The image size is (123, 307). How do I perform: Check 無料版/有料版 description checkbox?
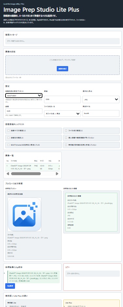pyautogui.click(x=66, y=145)
